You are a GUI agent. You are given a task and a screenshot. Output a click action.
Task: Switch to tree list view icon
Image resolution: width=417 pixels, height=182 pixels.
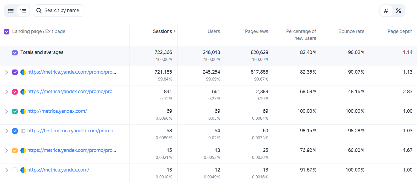pos(23,11)
